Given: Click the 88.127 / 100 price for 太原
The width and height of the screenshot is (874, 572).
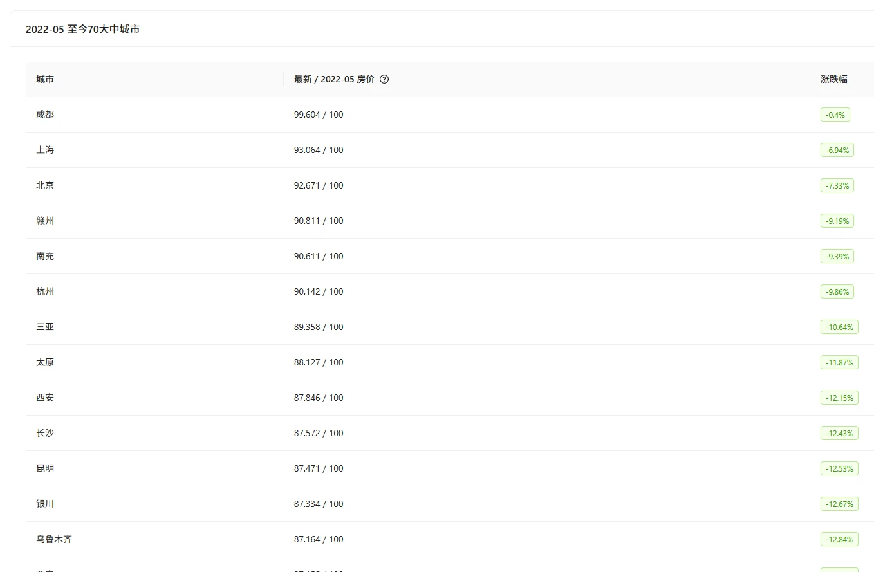Looking at the screenshot, I should tap(319, 362).
